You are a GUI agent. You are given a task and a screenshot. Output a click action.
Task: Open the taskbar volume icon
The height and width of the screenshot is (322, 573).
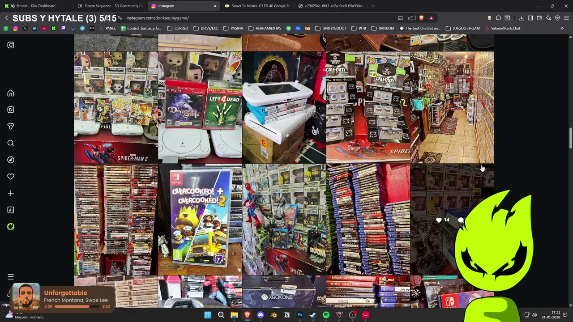pos(534,315)
